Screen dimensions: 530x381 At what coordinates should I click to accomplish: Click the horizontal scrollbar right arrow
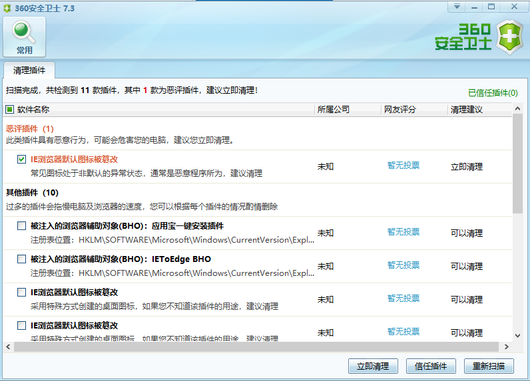click(508, 346)
